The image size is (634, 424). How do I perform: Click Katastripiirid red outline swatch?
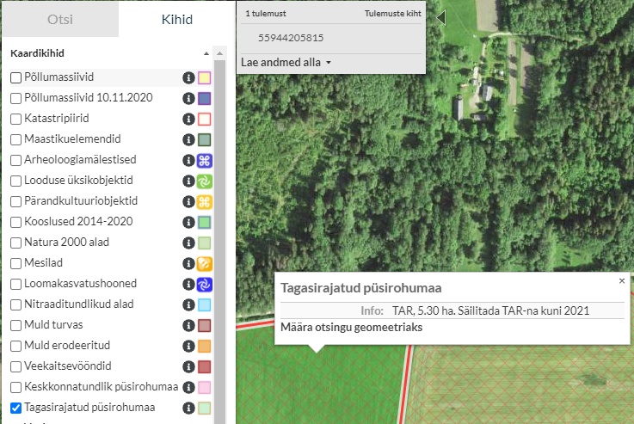(x=204, y=119)
